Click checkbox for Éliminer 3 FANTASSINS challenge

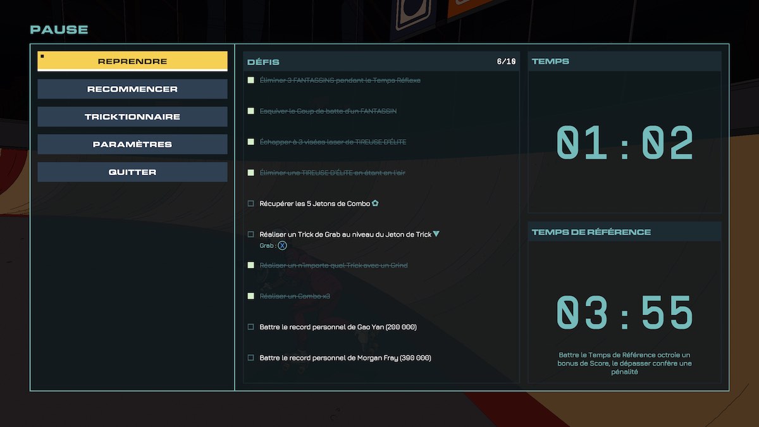(251, 80)
